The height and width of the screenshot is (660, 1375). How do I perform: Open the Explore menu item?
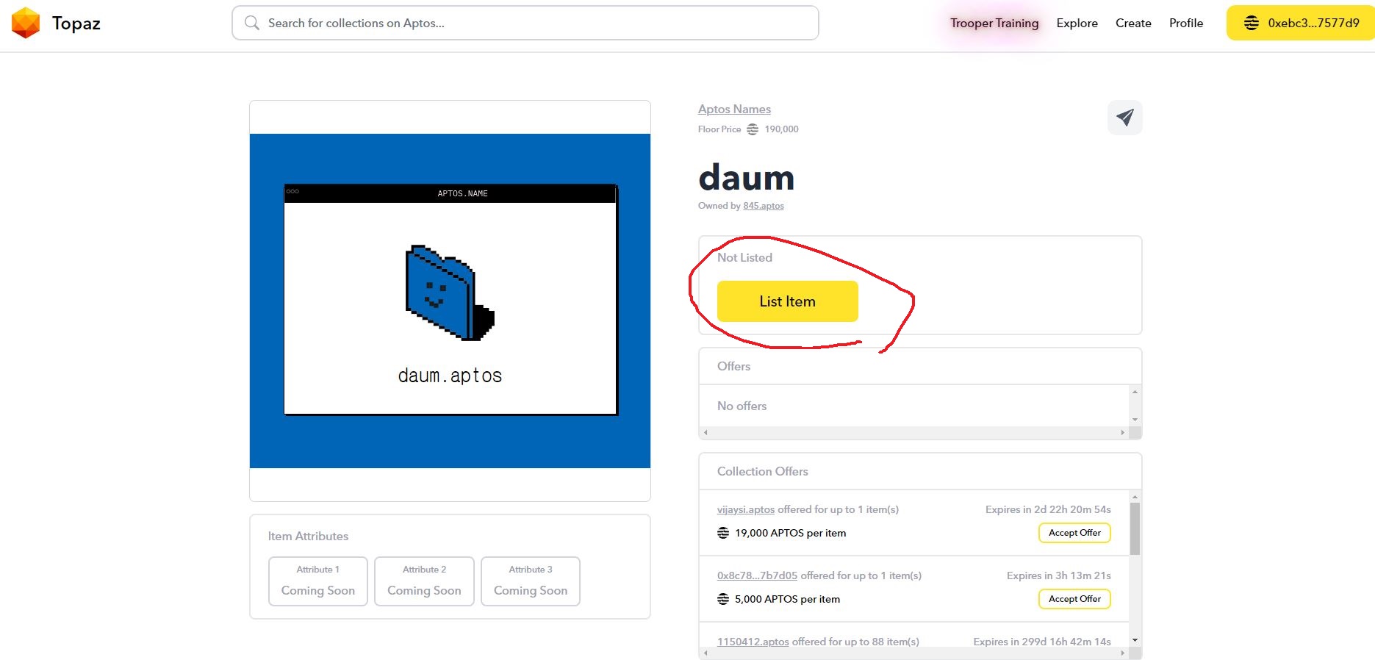(x=1077, y=23)
